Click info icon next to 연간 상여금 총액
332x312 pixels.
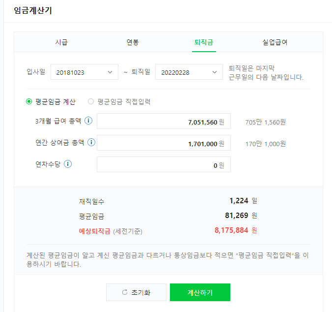coord(91,143)
